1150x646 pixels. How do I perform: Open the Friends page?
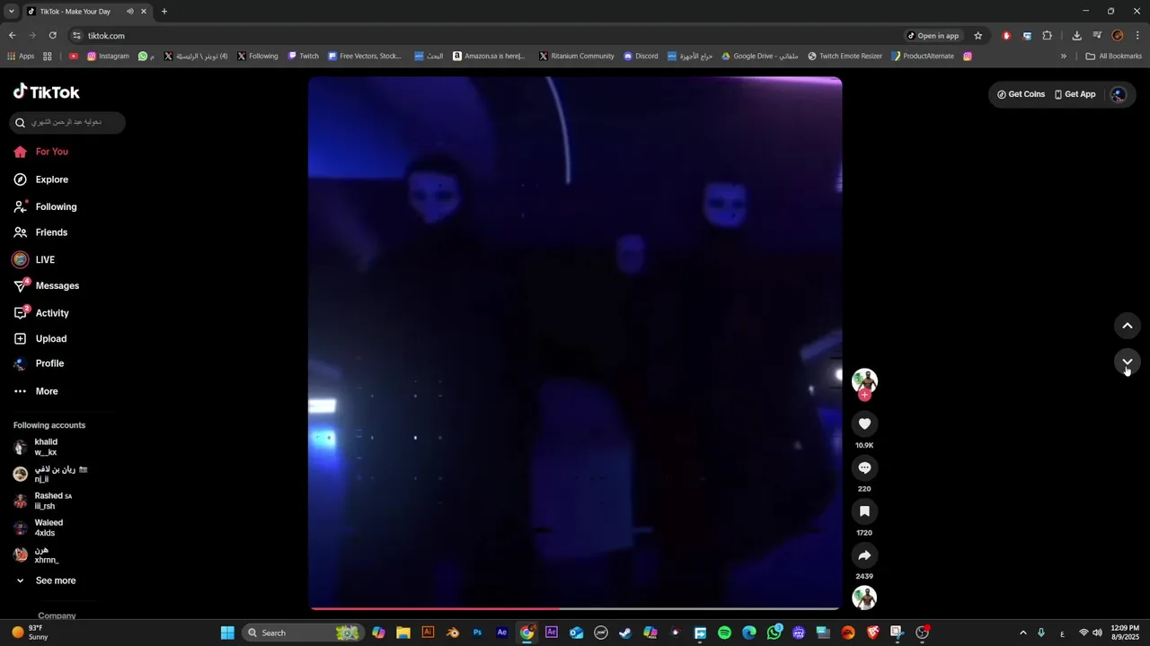pos(40,232)
